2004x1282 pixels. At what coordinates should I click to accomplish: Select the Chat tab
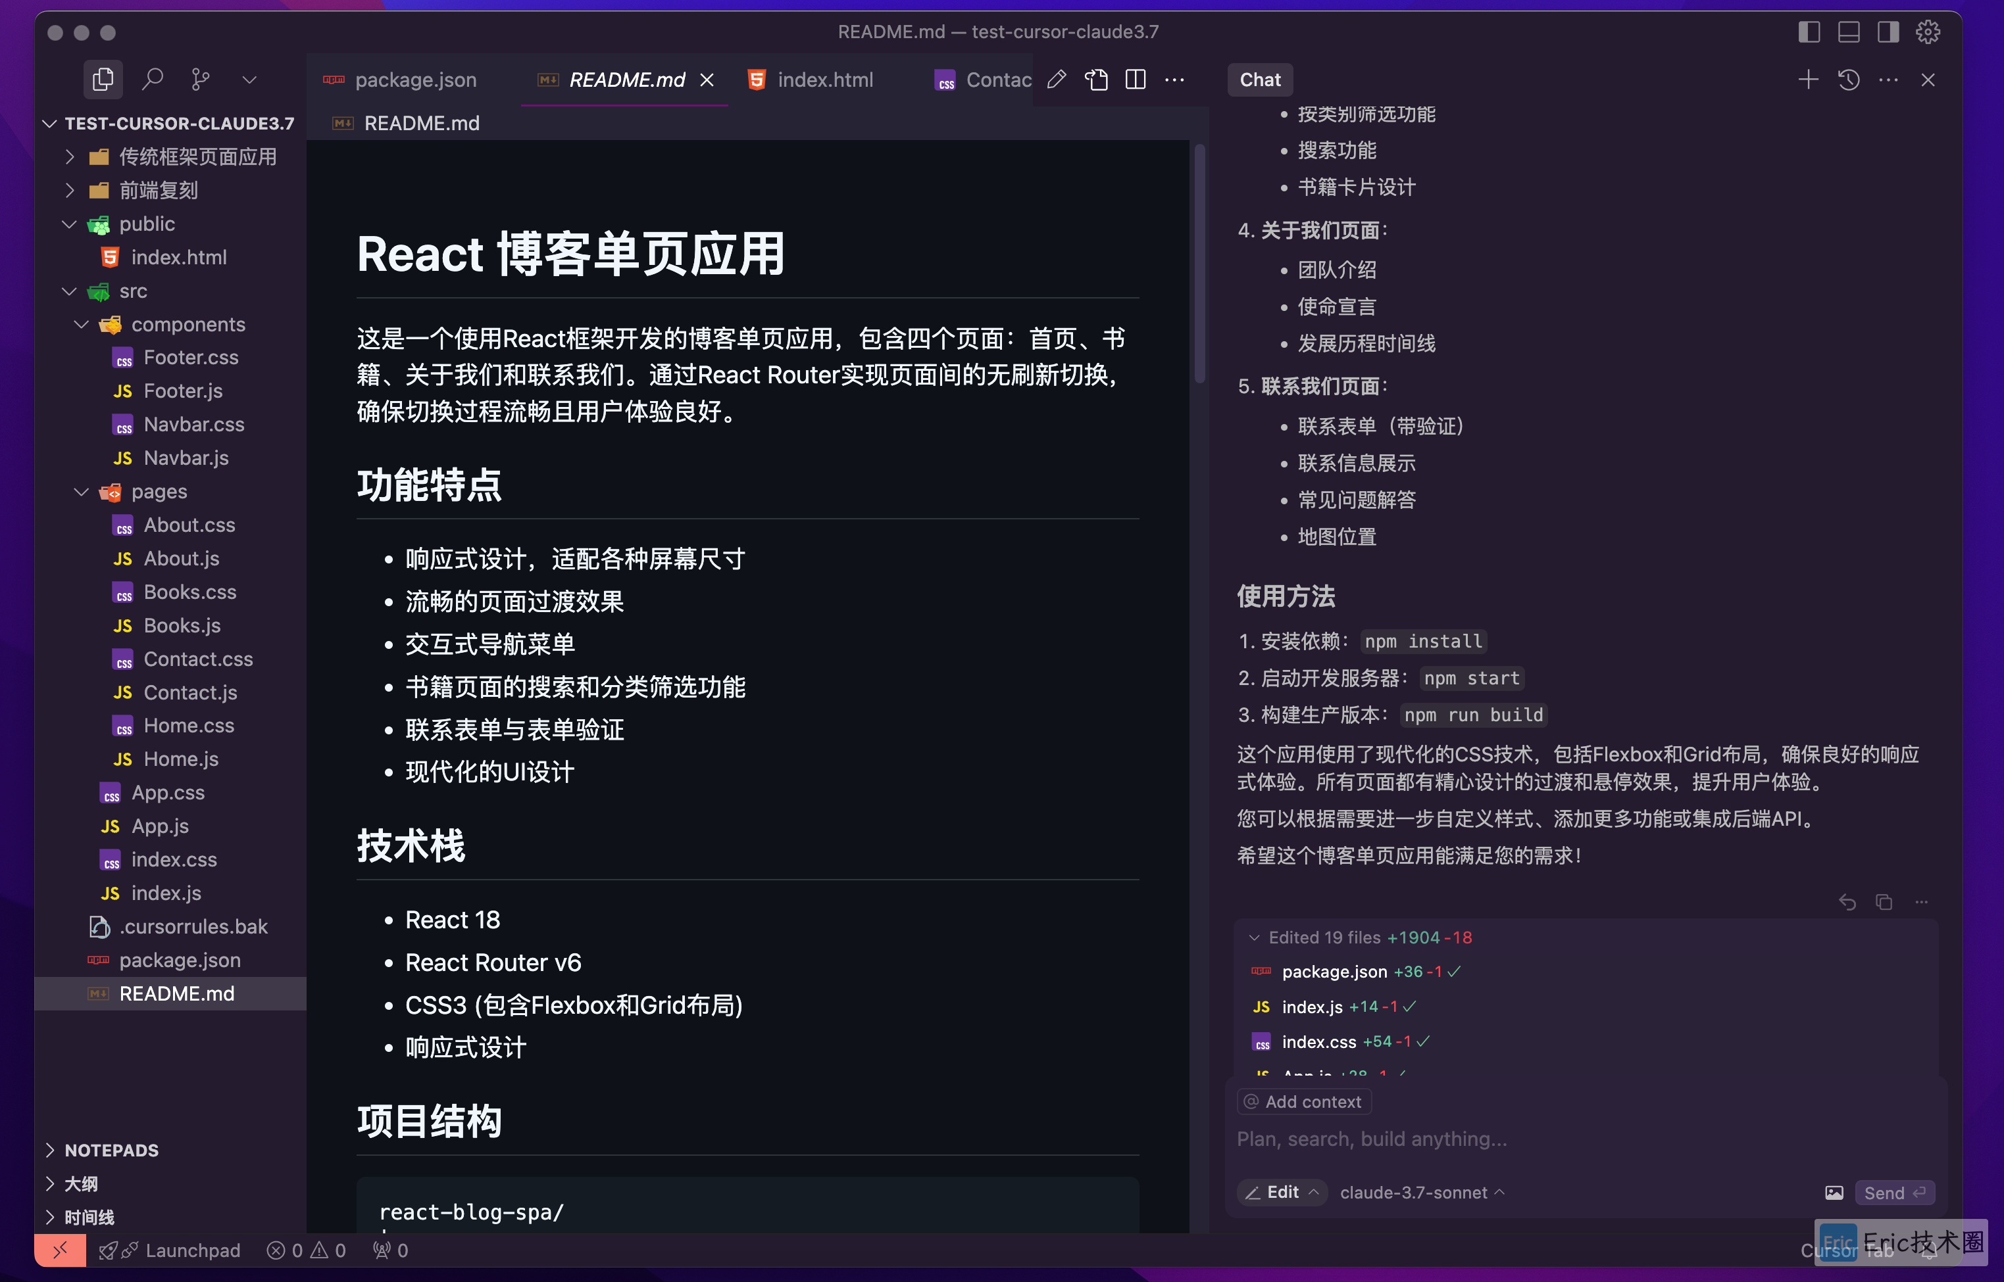pyautogui.click(x=1259, y=80)
